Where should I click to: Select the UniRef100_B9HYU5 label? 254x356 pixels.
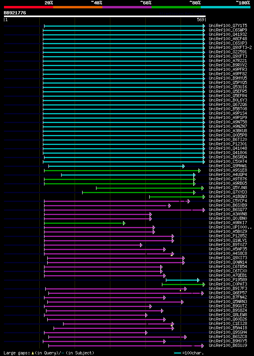coord(228,78)
